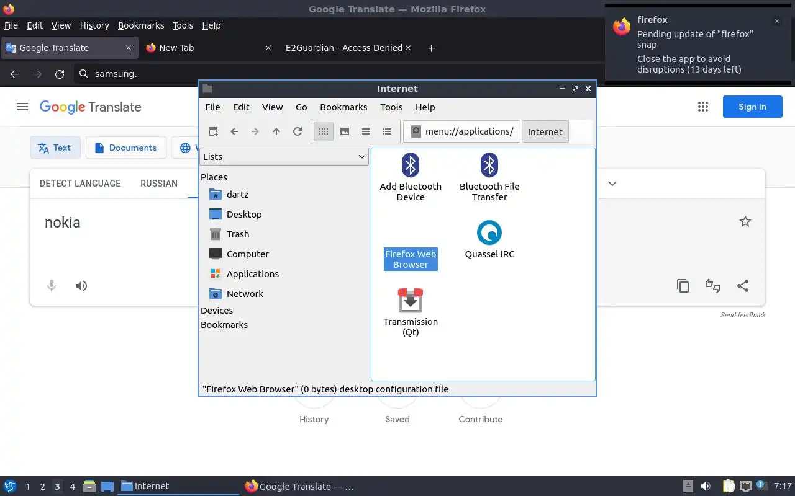Choose RUSSIAN as source language
The height and width of the screenshot is (496, 795).
pos(159,184)
